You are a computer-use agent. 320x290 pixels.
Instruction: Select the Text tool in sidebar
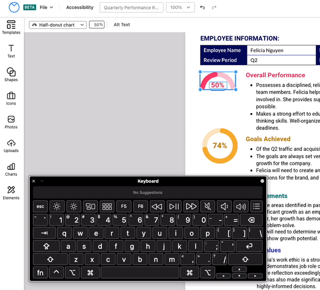pyautogui.click(x=11, y=51)
